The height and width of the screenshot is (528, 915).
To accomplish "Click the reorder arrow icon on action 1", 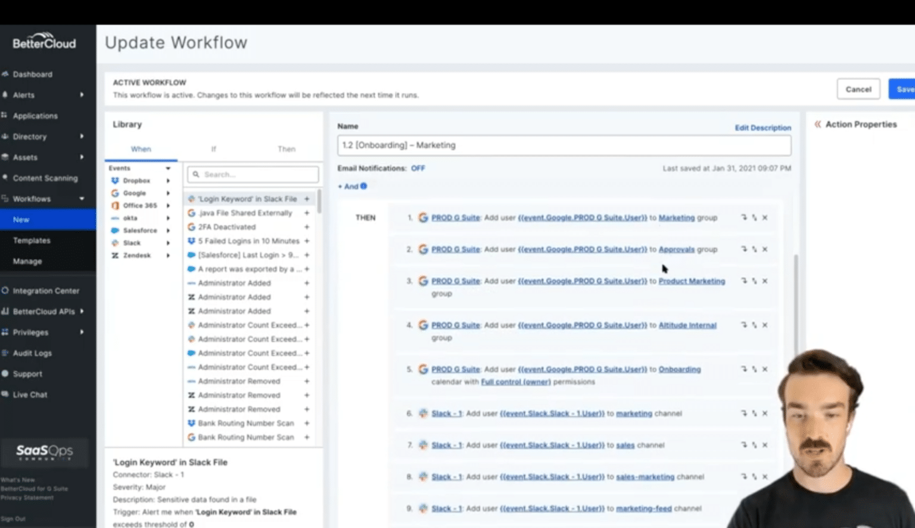I will coord(744,217).
